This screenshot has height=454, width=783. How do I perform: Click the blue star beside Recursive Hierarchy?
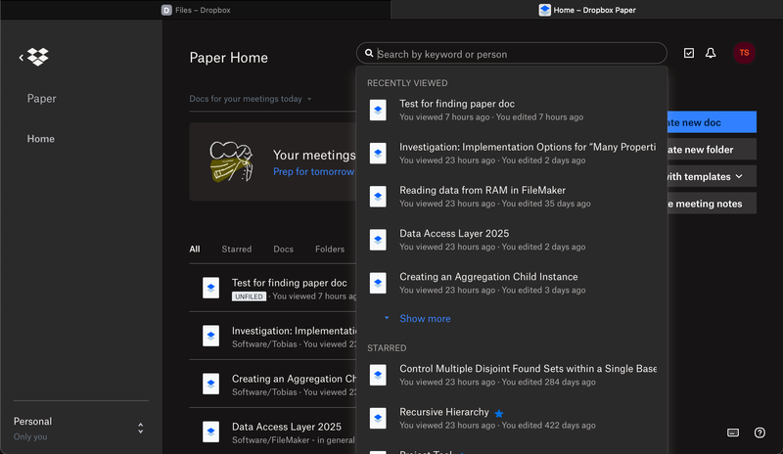tap(498, 414)
